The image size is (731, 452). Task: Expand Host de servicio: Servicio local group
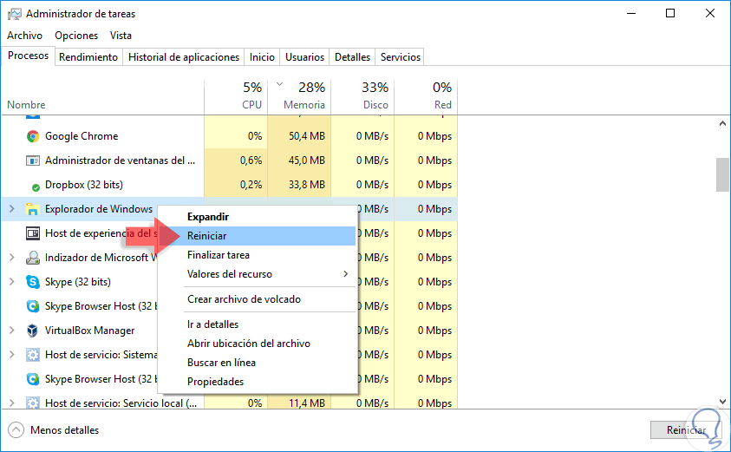click(x=12, y=403)
